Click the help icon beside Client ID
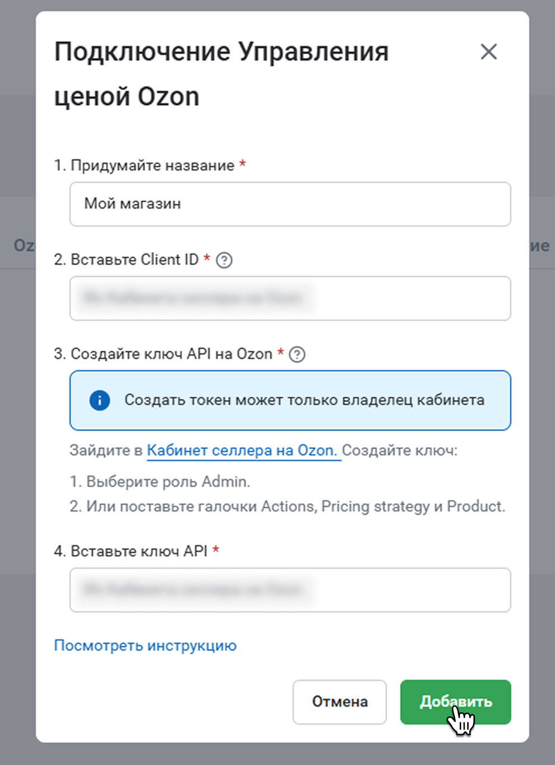555x765 pixels. pos(224,260)
